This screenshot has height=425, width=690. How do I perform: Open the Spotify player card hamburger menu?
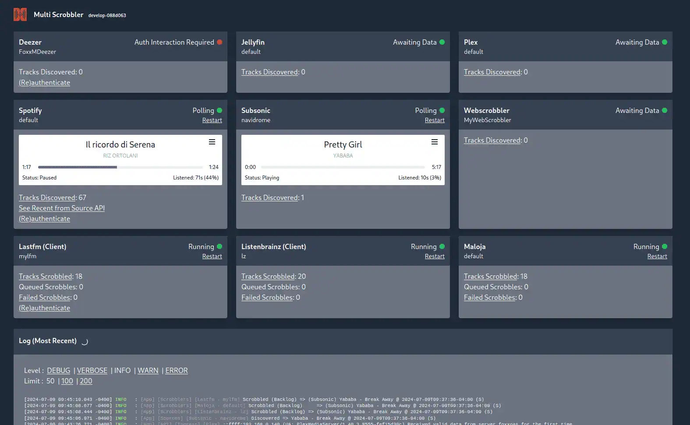[212, 142]
